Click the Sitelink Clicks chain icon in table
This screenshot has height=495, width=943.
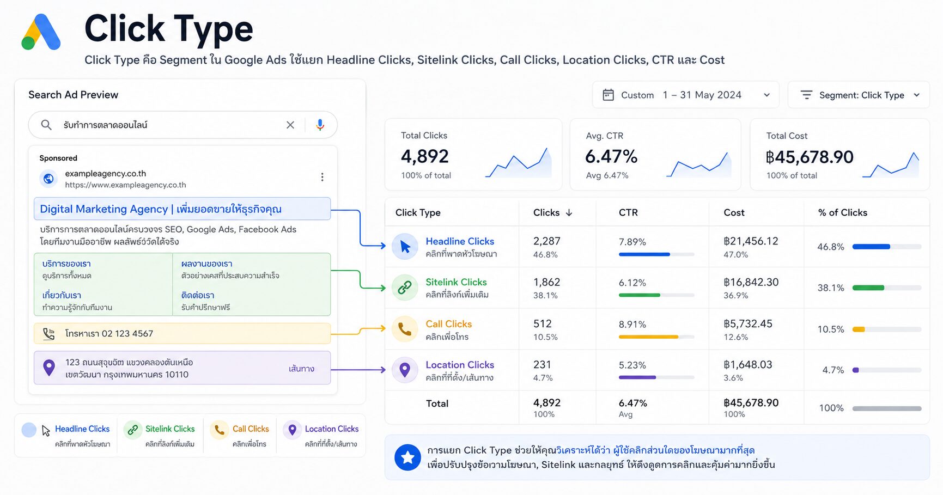(405, 288)
